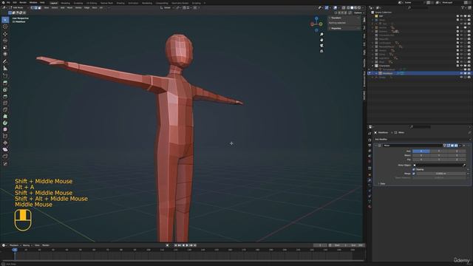The height and width of the screenshot is (266, 473).
Task: Open the Keying menu in timeline
Action: [27, 245]
